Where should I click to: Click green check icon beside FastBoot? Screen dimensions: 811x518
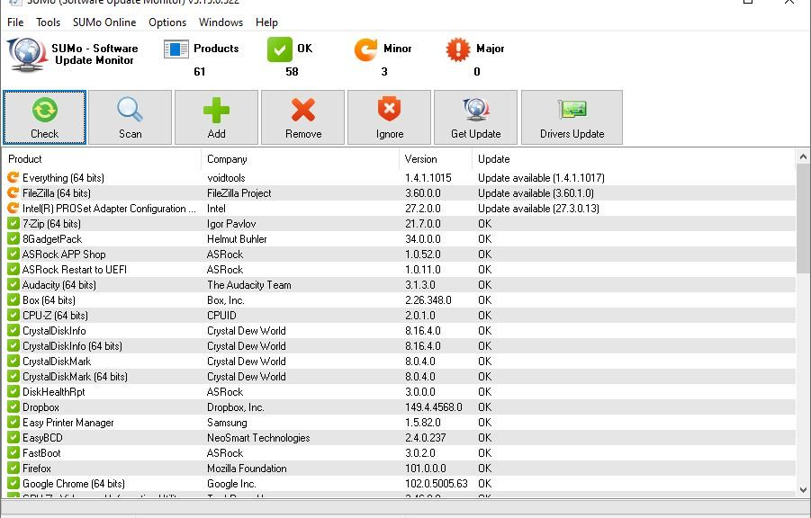pyautogui.click(x=13, y=453)
